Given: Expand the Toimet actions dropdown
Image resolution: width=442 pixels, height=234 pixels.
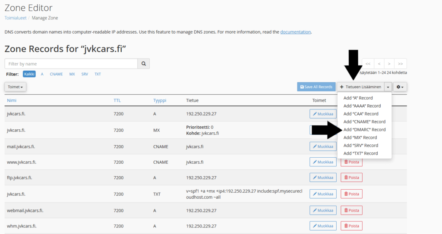Looking at the screenshot, I should click(x=16, y=87).
